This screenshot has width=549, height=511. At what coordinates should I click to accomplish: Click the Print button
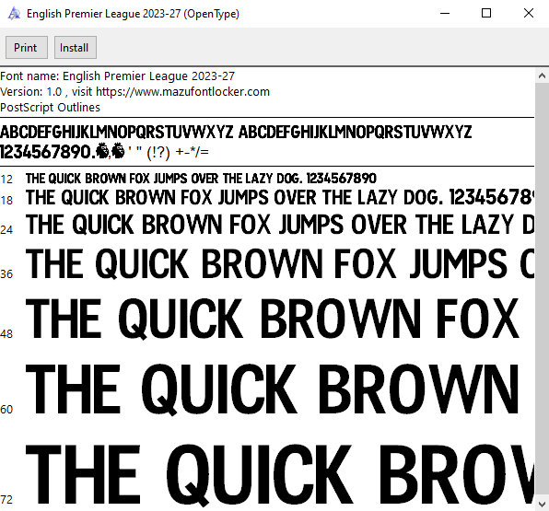click(27, 47)
